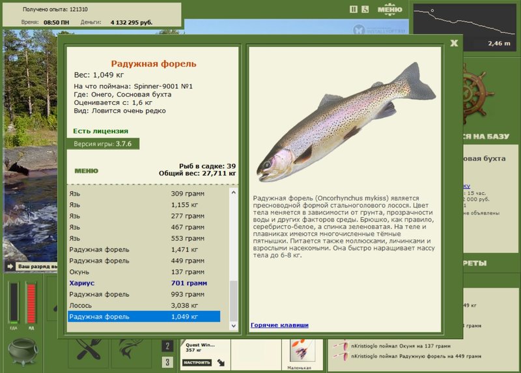Click the chat message about Окуня на 137 грамм

[x=401, y=346]
